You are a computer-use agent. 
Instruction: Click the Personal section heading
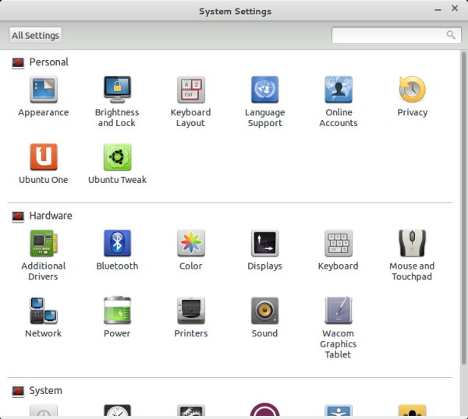pyautogui.click(x=48, y=62)
